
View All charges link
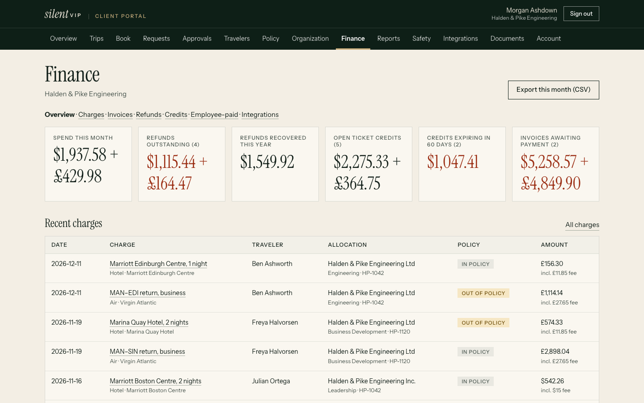(x=582, y=225)
